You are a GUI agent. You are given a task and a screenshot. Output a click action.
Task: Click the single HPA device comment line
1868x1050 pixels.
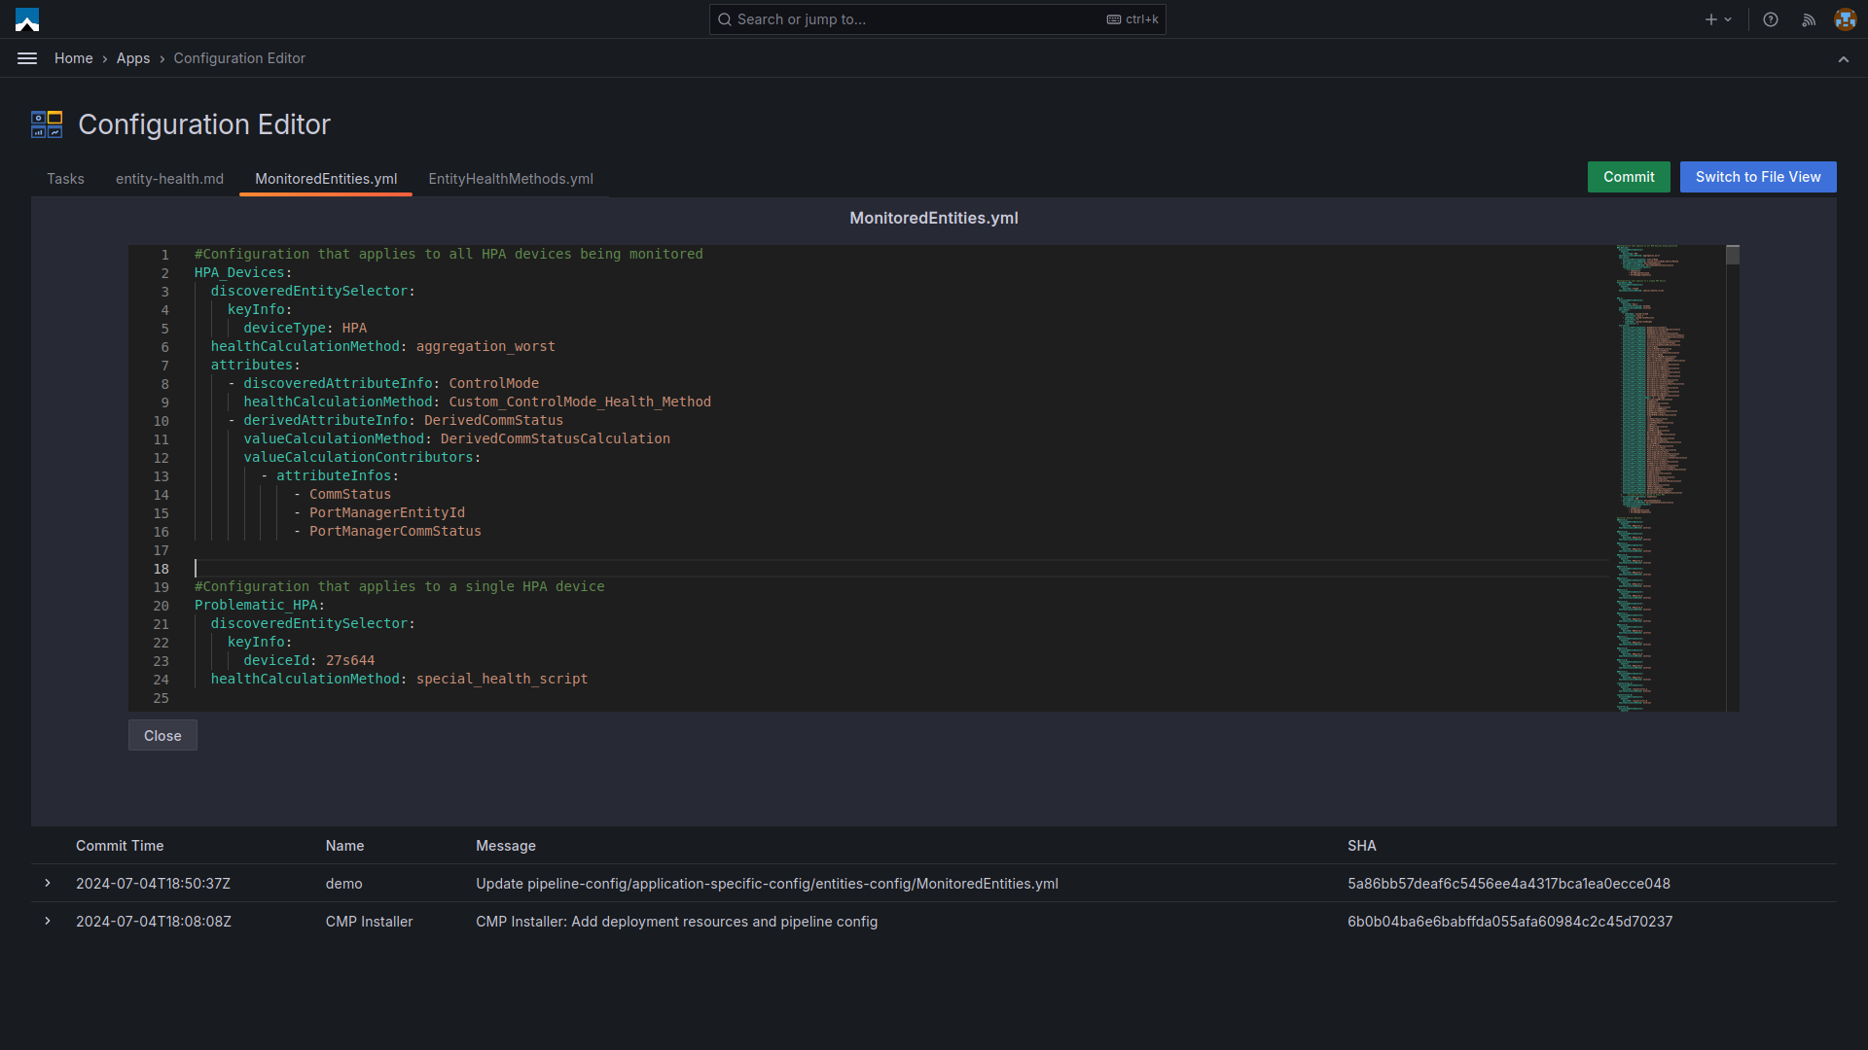[x=400, y=587]
